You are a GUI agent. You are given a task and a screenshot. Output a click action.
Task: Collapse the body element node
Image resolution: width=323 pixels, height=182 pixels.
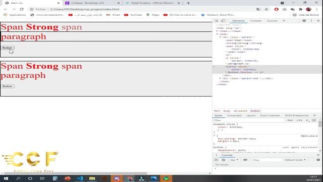point(217,34)
